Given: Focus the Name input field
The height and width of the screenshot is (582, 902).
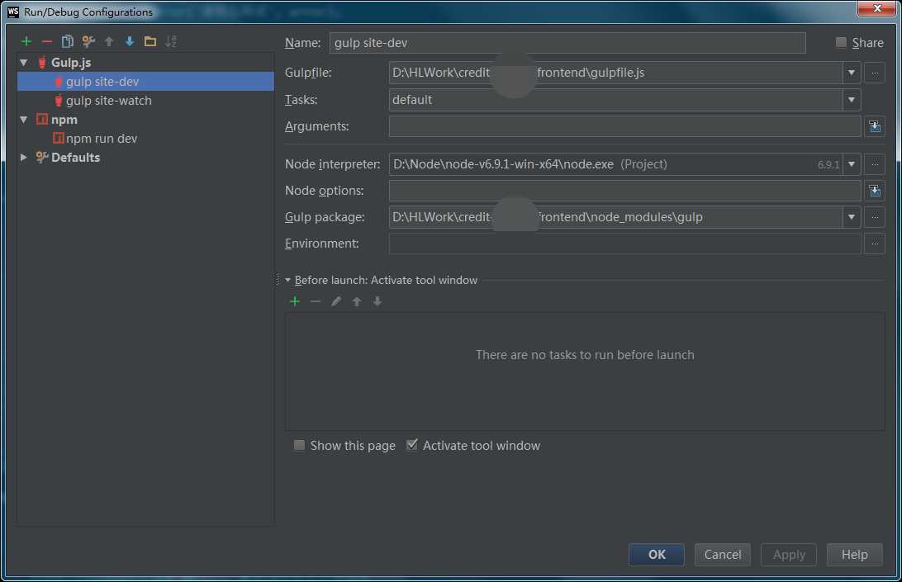Looking at the screenshot, I should [567, 43].
